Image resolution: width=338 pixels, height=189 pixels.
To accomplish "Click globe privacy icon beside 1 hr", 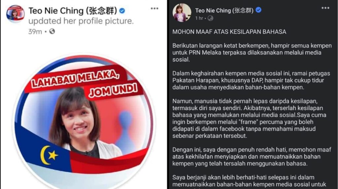I will coord(210,18).
